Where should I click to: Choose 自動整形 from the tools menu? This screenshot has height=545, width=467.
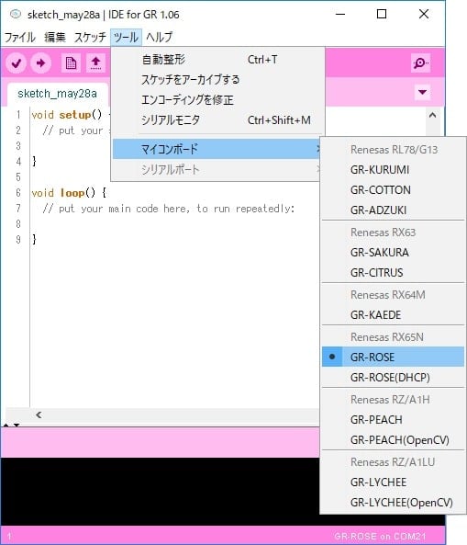[x=217, y=60]
